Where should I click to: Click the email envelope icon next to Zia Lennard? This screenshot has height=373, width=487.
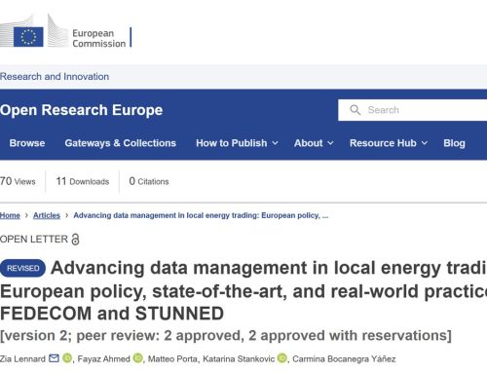point(54,358)
